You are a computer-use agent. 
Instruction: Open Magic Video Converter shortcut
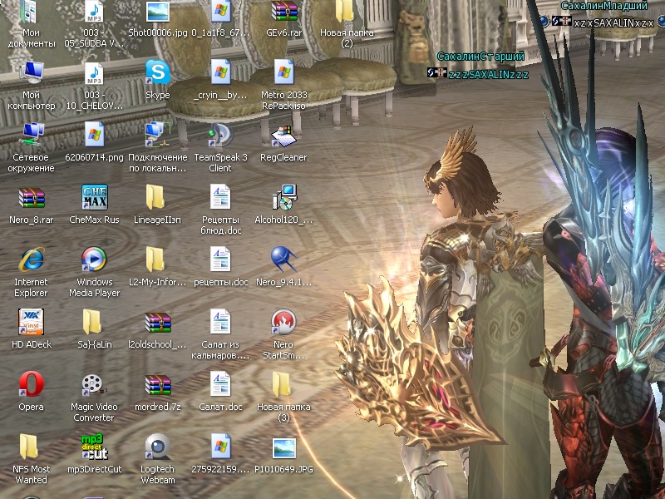pos(94,384)
